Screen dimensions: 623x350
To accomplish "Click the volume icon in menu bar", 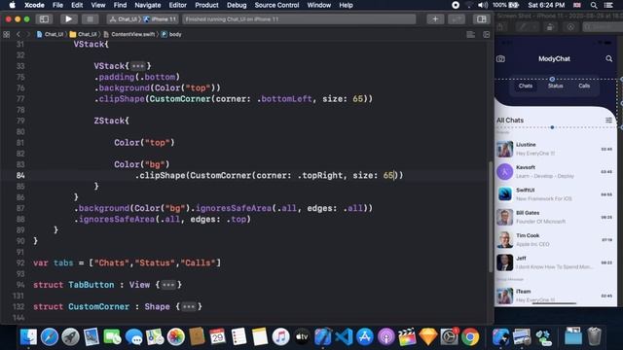I will click(x=483, y=5).
